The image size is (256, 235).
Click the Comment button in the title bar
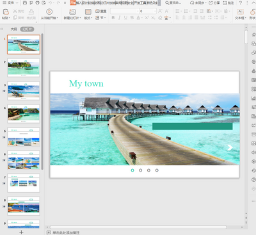[228, 3]
